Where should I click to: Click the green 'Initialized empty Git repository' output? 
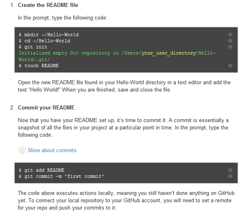coord(65,53)
